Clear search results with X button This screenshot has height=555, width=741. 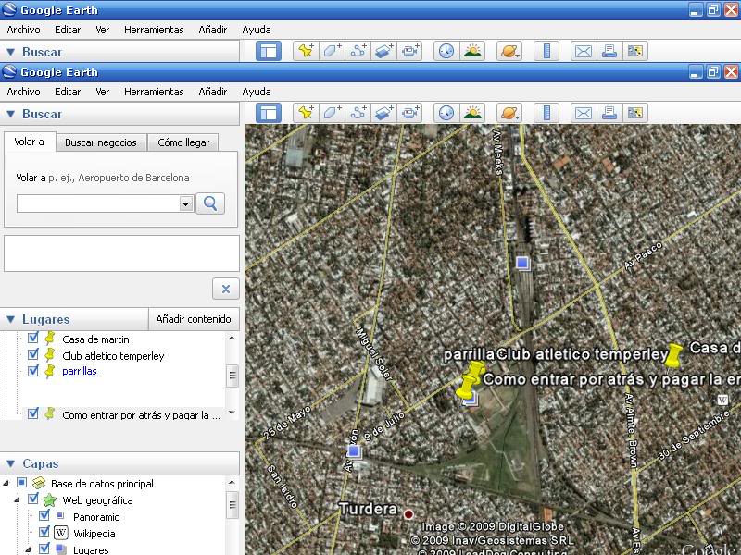pos(226,289)
